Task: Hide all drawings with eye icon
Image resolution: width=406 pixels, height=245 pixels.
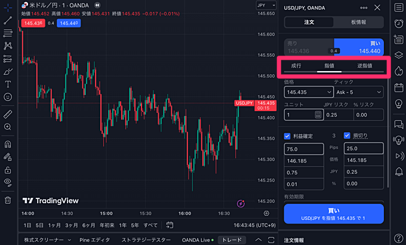Action: click(x=8, y=183)
